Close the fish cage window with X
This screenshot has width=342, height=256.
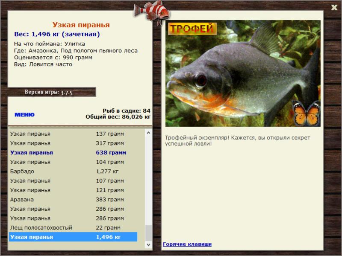pos(334,8)
